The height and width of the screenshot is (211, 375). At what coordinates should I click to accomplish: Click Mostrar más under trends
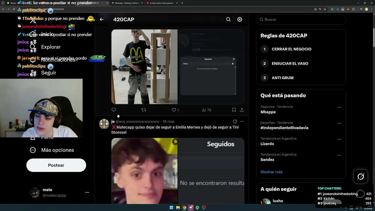click(x=272, y=172)
